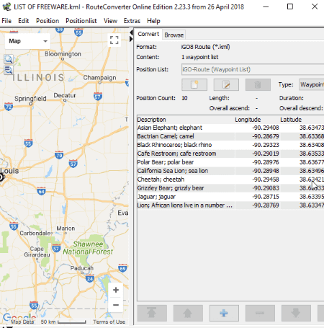Click move position up arrow button
Viewport: 324px width, 328px height.
coord(188,313)
